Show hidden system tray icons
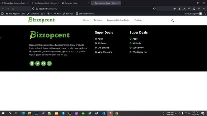Image resolution: width=207 pixels, height=116 pixels. pos(176,113)
